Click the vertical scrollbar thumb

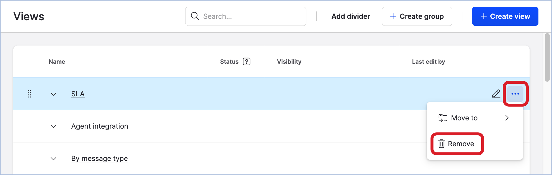[547, 57]
